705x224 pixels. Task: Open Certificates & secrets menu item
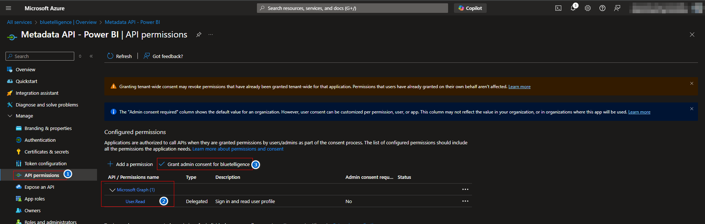(46, 152)
